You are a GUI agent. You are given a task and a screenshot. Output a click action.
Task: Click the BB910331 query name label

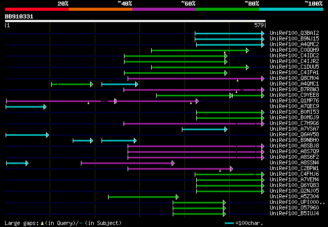[x=19, y=16]
